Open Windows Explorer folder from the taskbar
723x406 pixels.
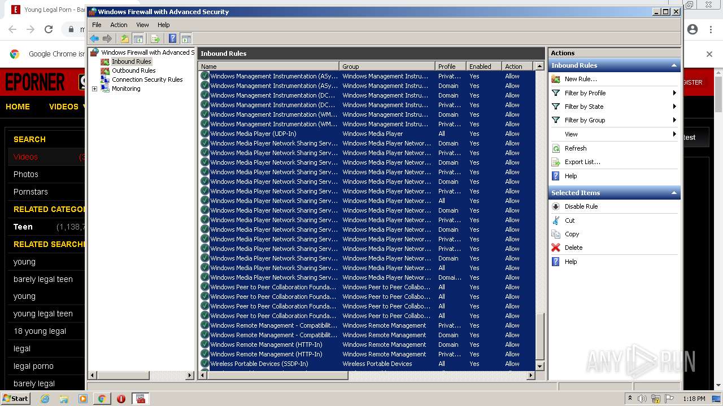click(64, 399)
